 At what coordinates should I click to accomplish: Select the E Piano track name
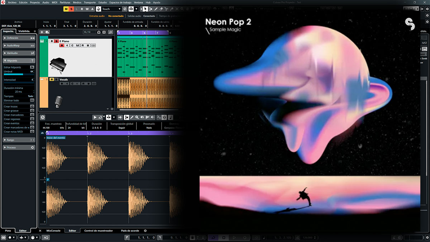[x=65, y=41]
